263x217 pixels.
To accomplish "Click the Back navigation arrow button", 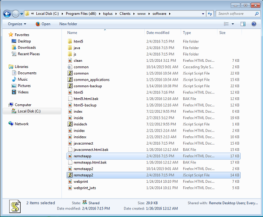I will click(7, 14).
